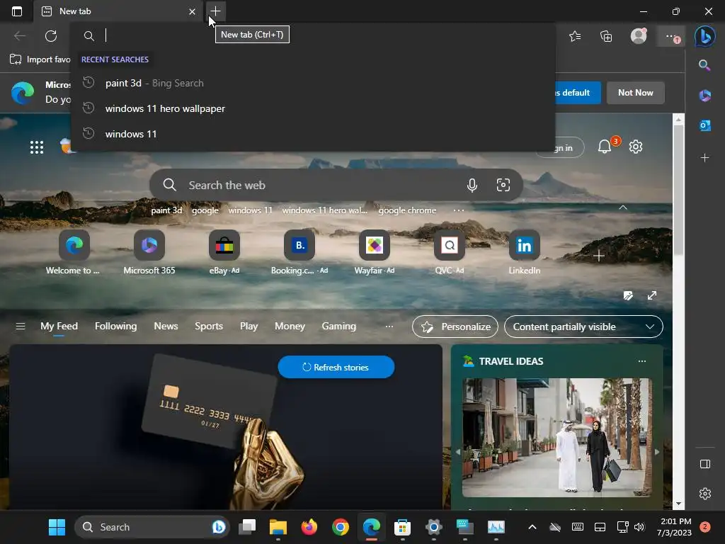
Task: Show more recent search suggestions ellipsis
Action: click(x=459, y=210)
